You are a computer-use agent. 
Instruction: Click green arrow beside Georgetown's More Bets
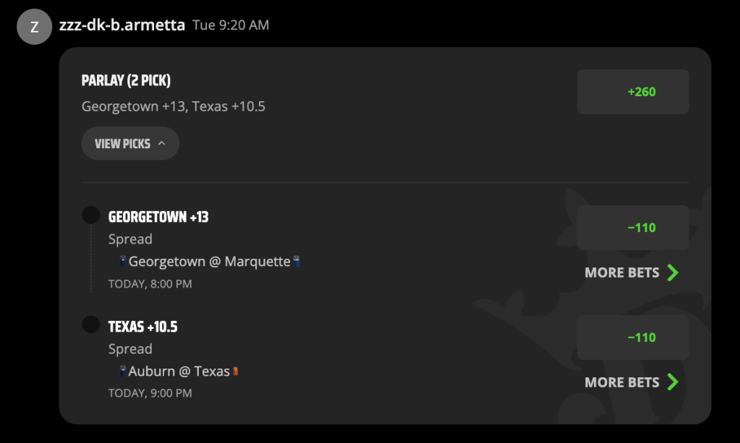click(x=673, y=272)
